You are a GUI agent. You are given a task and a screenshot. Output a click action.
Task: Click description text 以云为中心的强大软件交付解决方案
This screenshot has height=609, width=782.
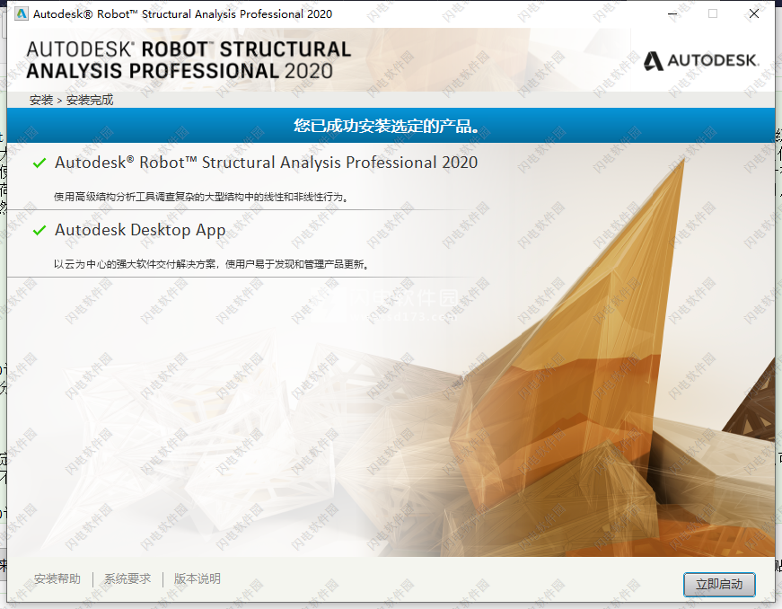point(212,264)
